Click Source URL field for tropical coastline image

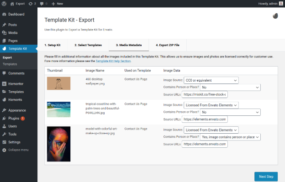[x=205, y=119]
